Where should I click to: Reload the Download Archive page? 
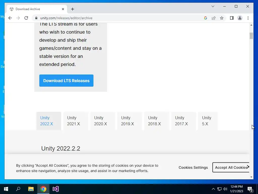click(26, 18)
